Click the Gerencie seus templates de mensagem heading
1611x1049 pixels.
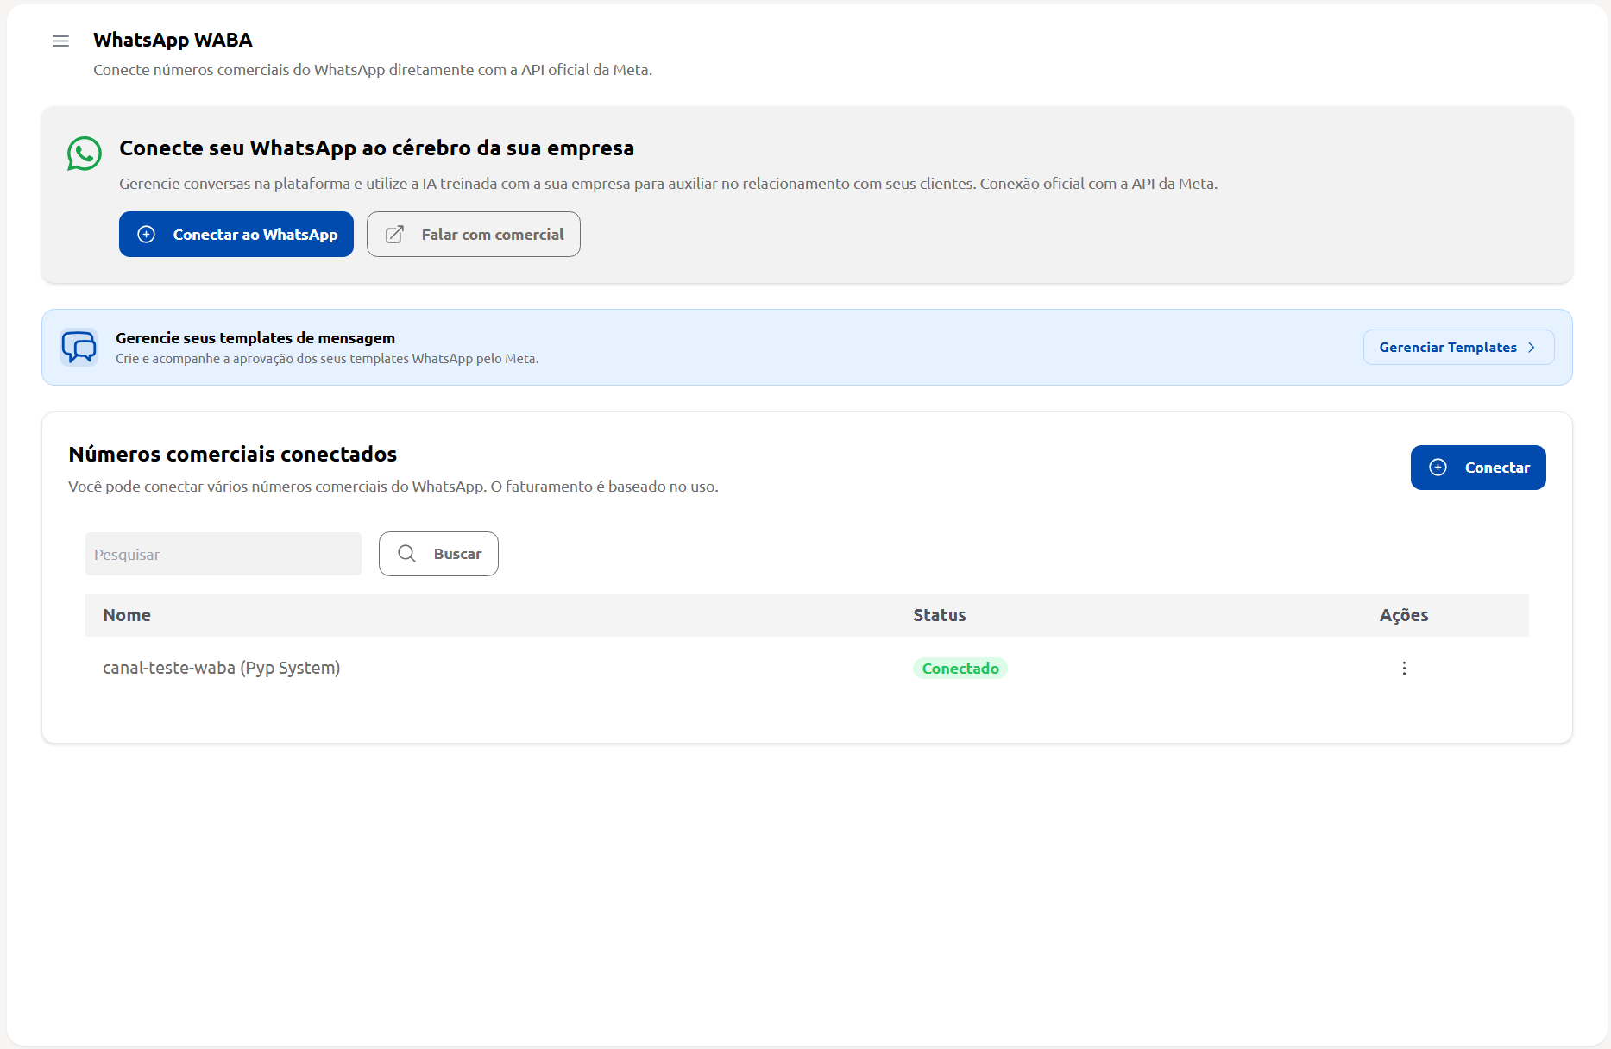255,338
